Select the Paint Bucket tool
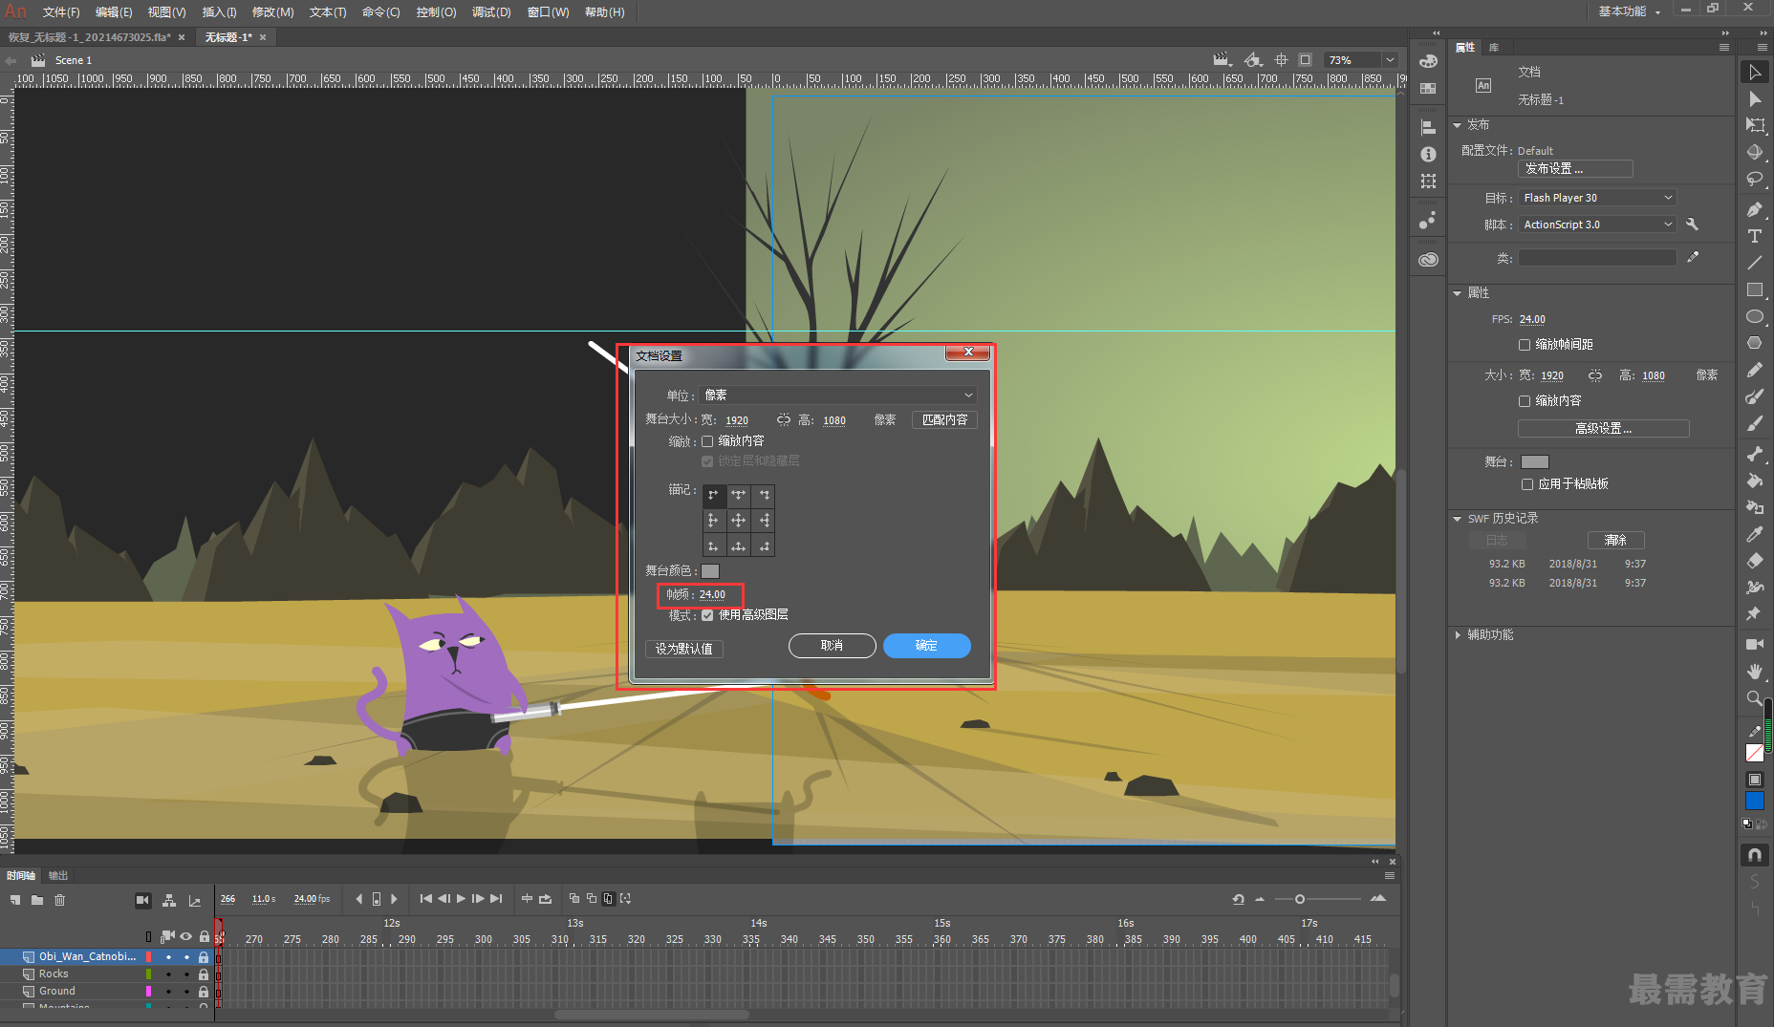This screenshot has width=1774, height=1027. point(1755,481)
